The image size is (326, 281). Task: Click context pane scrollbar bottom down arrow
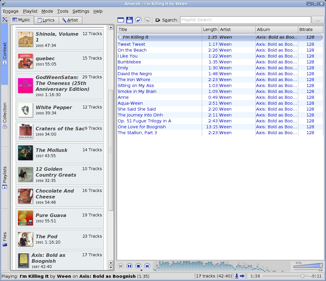pyautogui.click(x=111, y=267)
